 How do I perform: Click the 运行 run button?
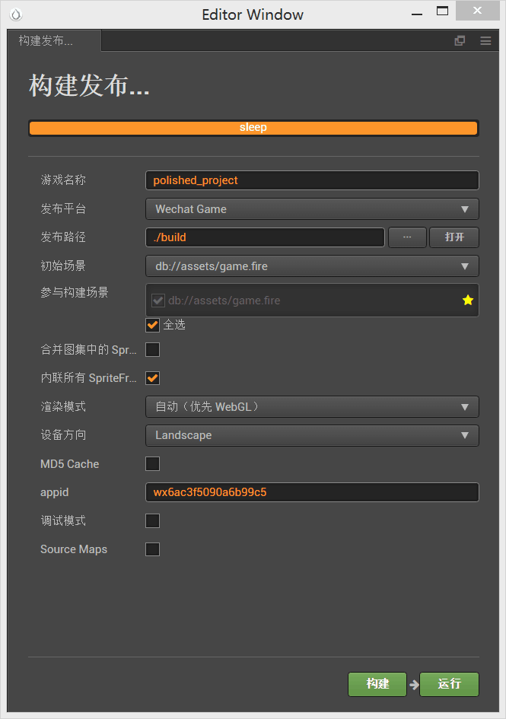(449, 684)
